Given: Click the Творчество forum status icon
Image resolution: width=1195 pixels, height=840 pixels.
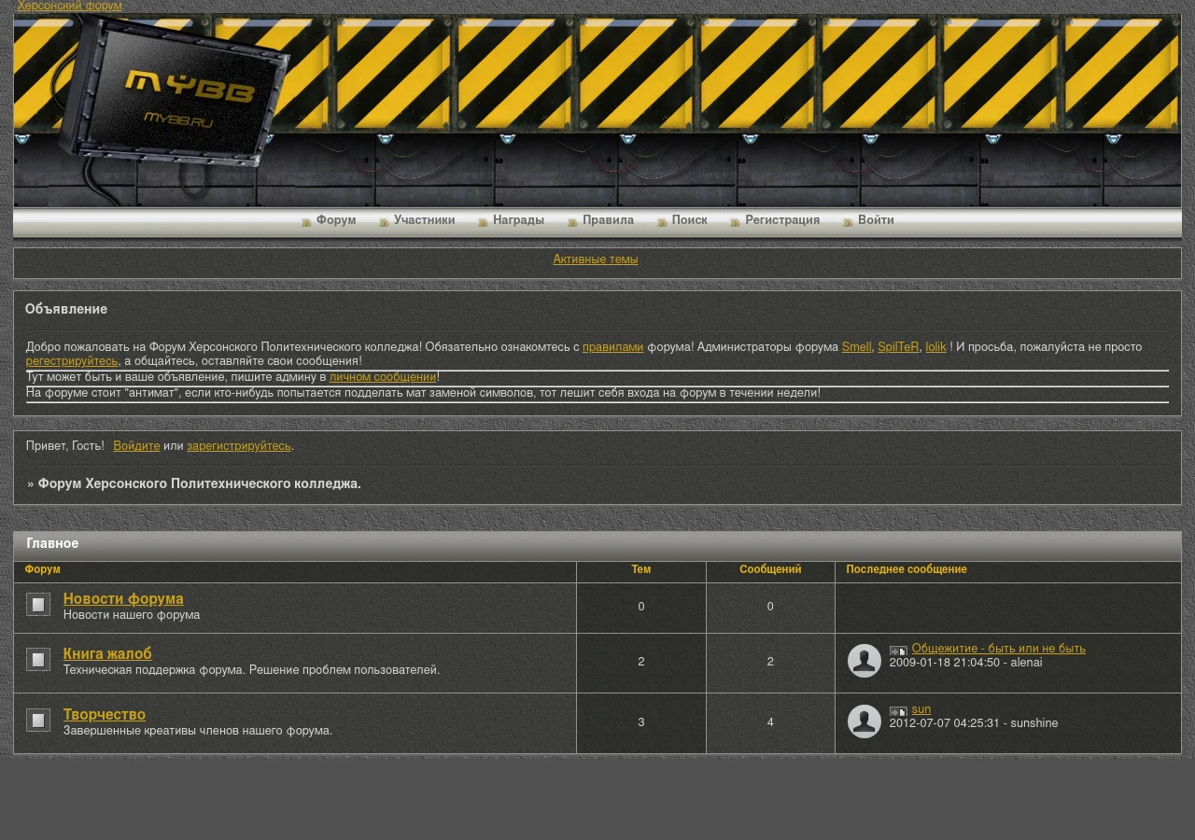Looking at the screenshot, I should 38,721.
